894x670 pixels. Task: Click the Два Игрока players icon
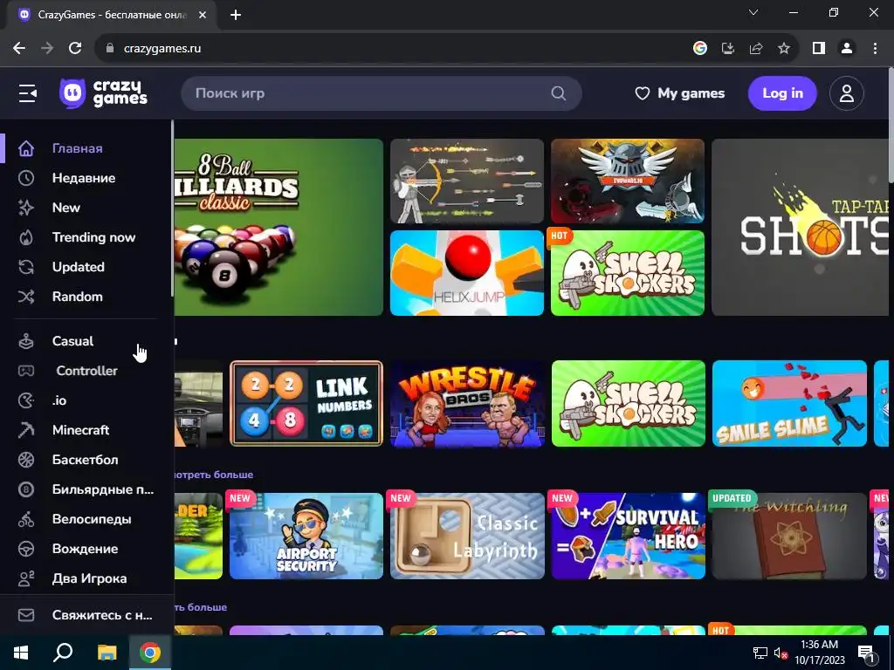tap(26, 578)
